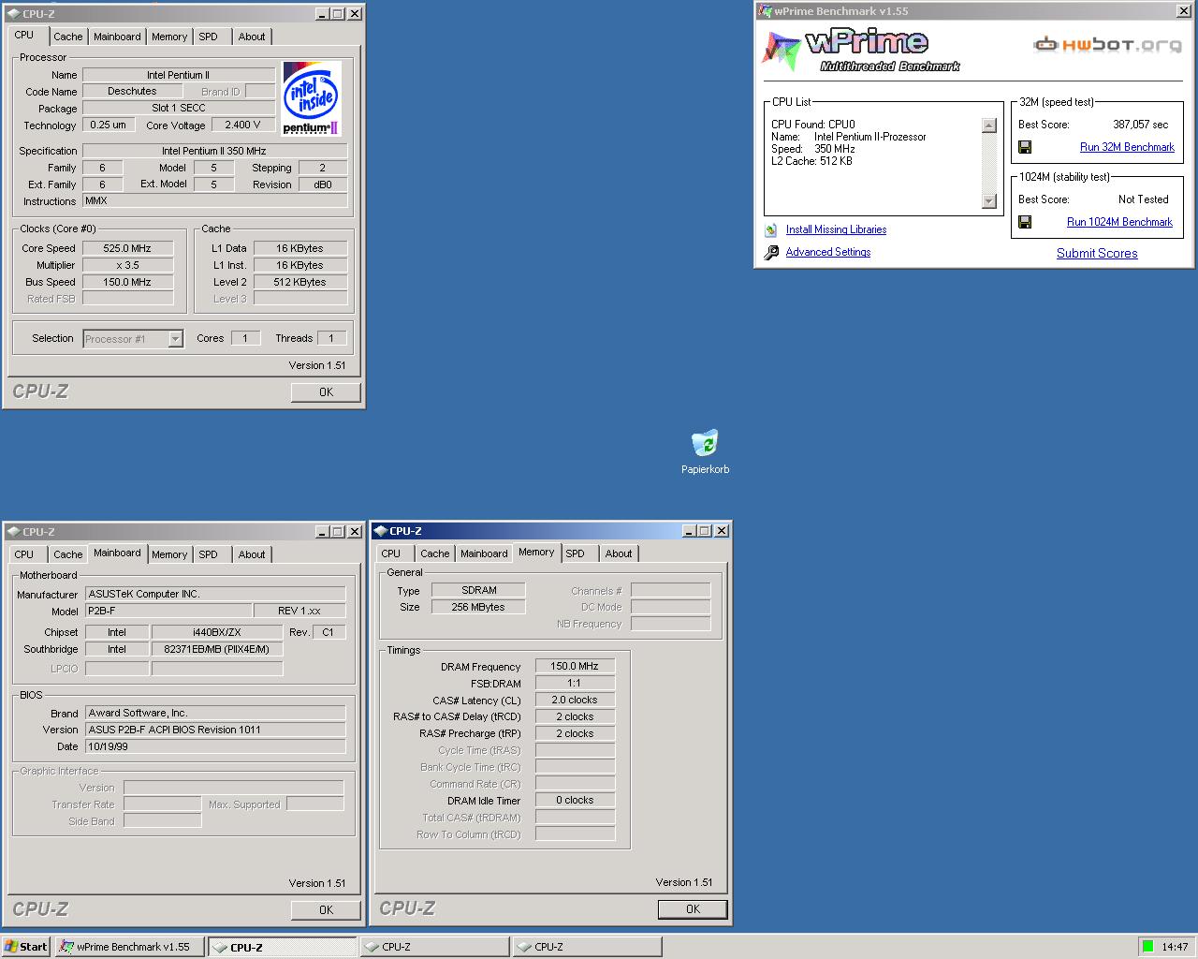Click the 256 MBytes memory size field
The image size is (1198, 959).
[x=478, y=607]
